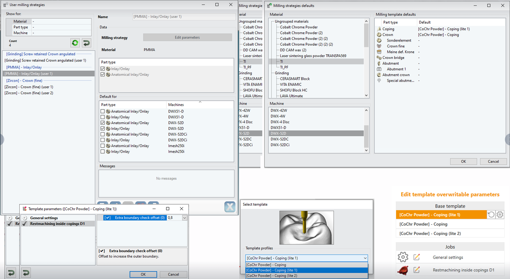Select [Zircon] - Crown (fine) (user 1) strategy

click(x=29, y=87)
